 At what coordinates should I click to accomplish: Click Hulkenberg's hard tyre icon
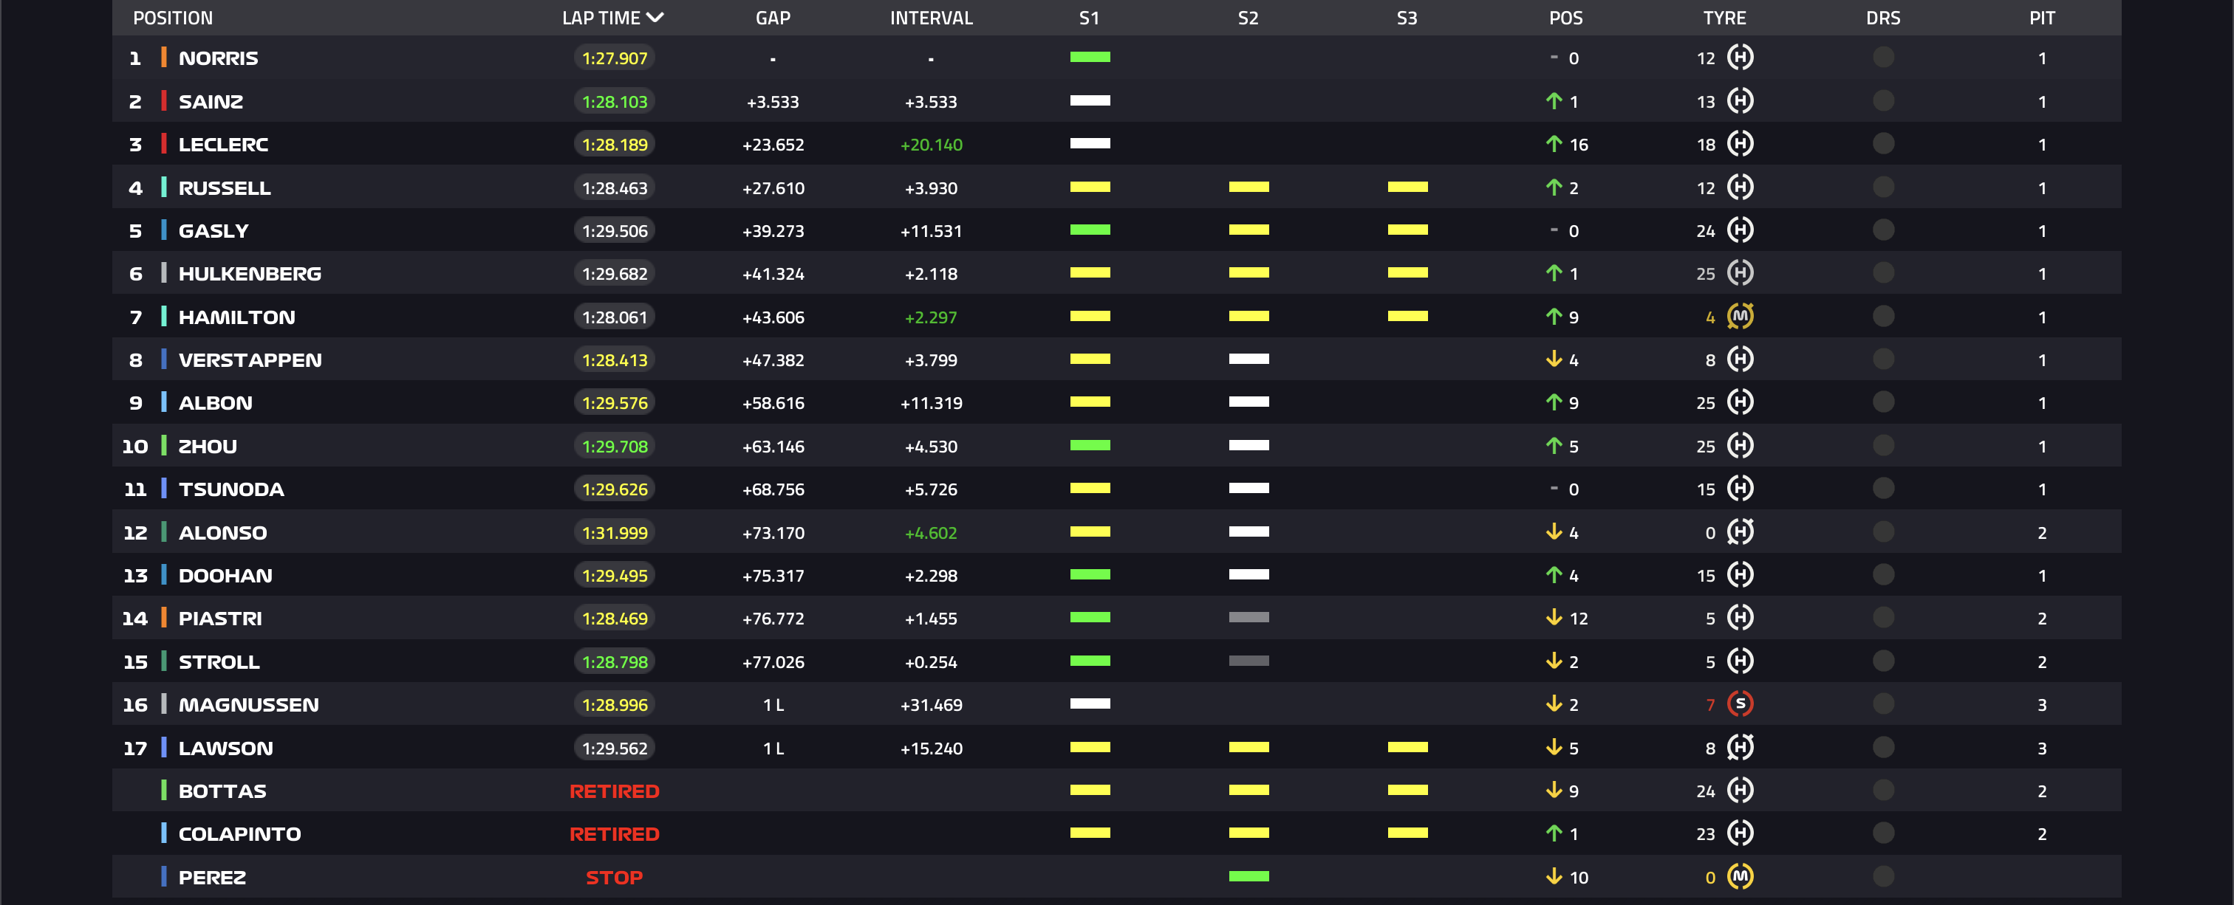(1740, 273)
